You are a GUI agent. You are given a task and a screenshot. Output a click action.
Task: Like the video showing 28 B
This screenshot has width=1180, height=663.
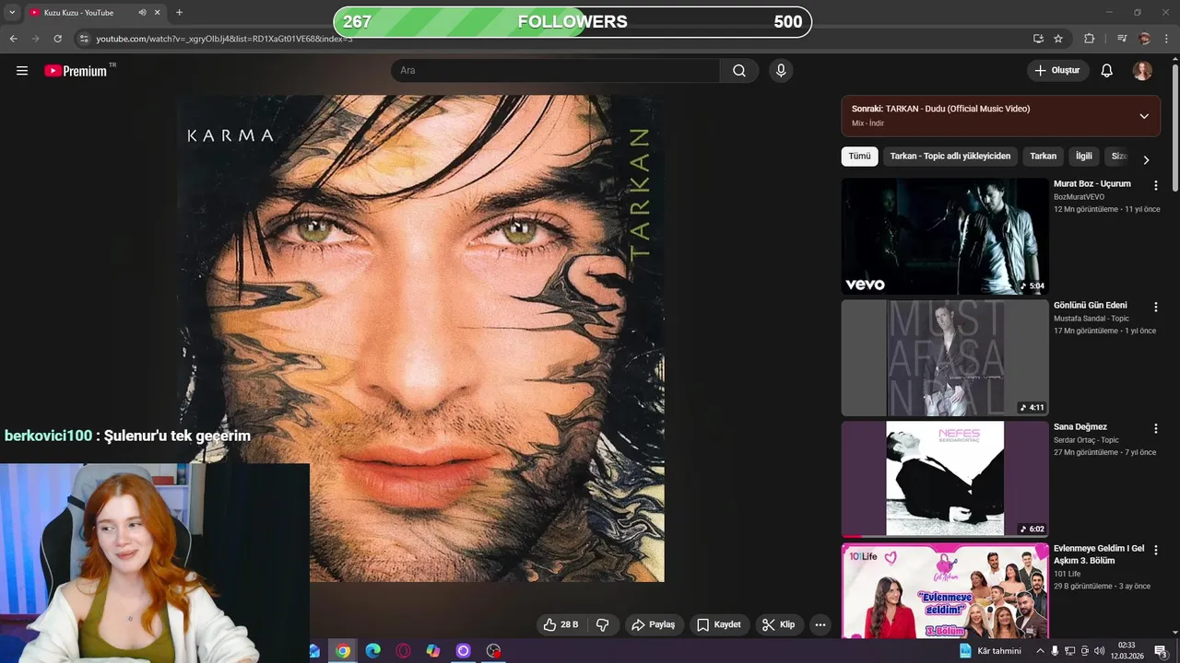[560, 624]
